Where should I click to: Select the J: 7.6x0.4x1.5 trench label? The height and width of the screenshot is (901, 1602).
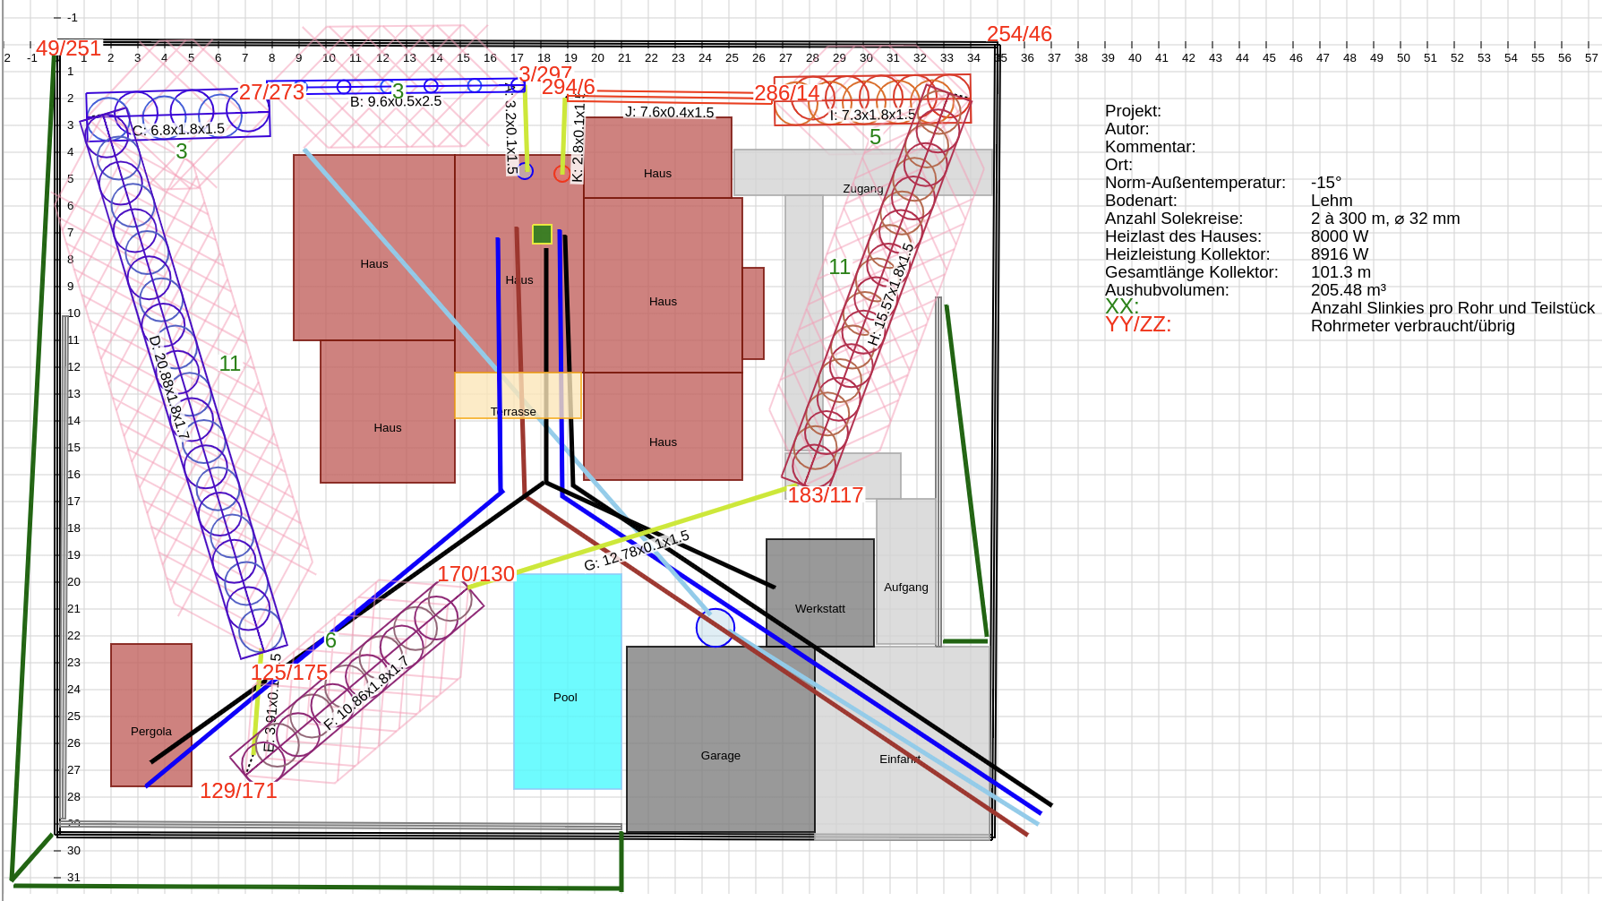669,112
